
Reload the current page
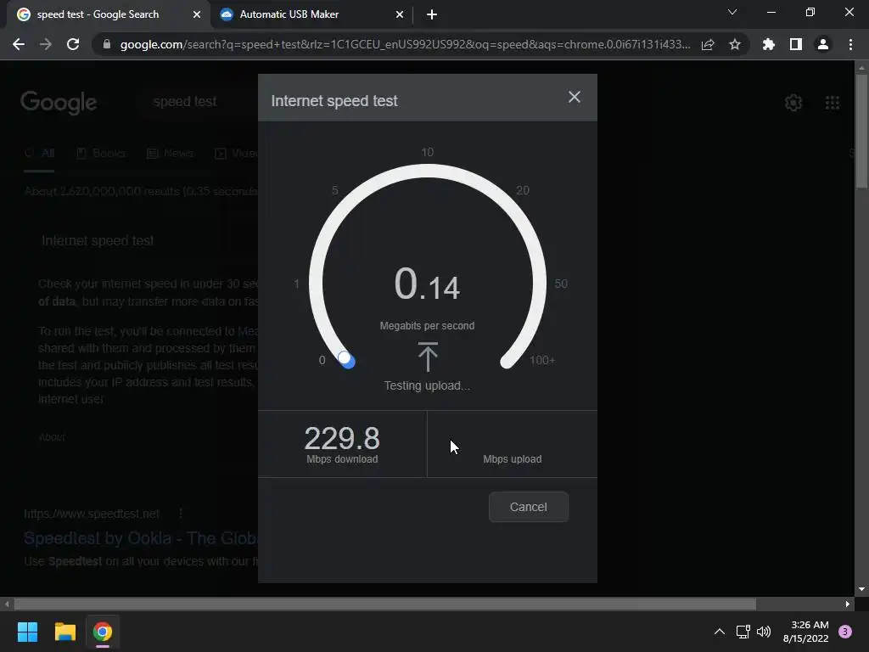coord(73,44)
